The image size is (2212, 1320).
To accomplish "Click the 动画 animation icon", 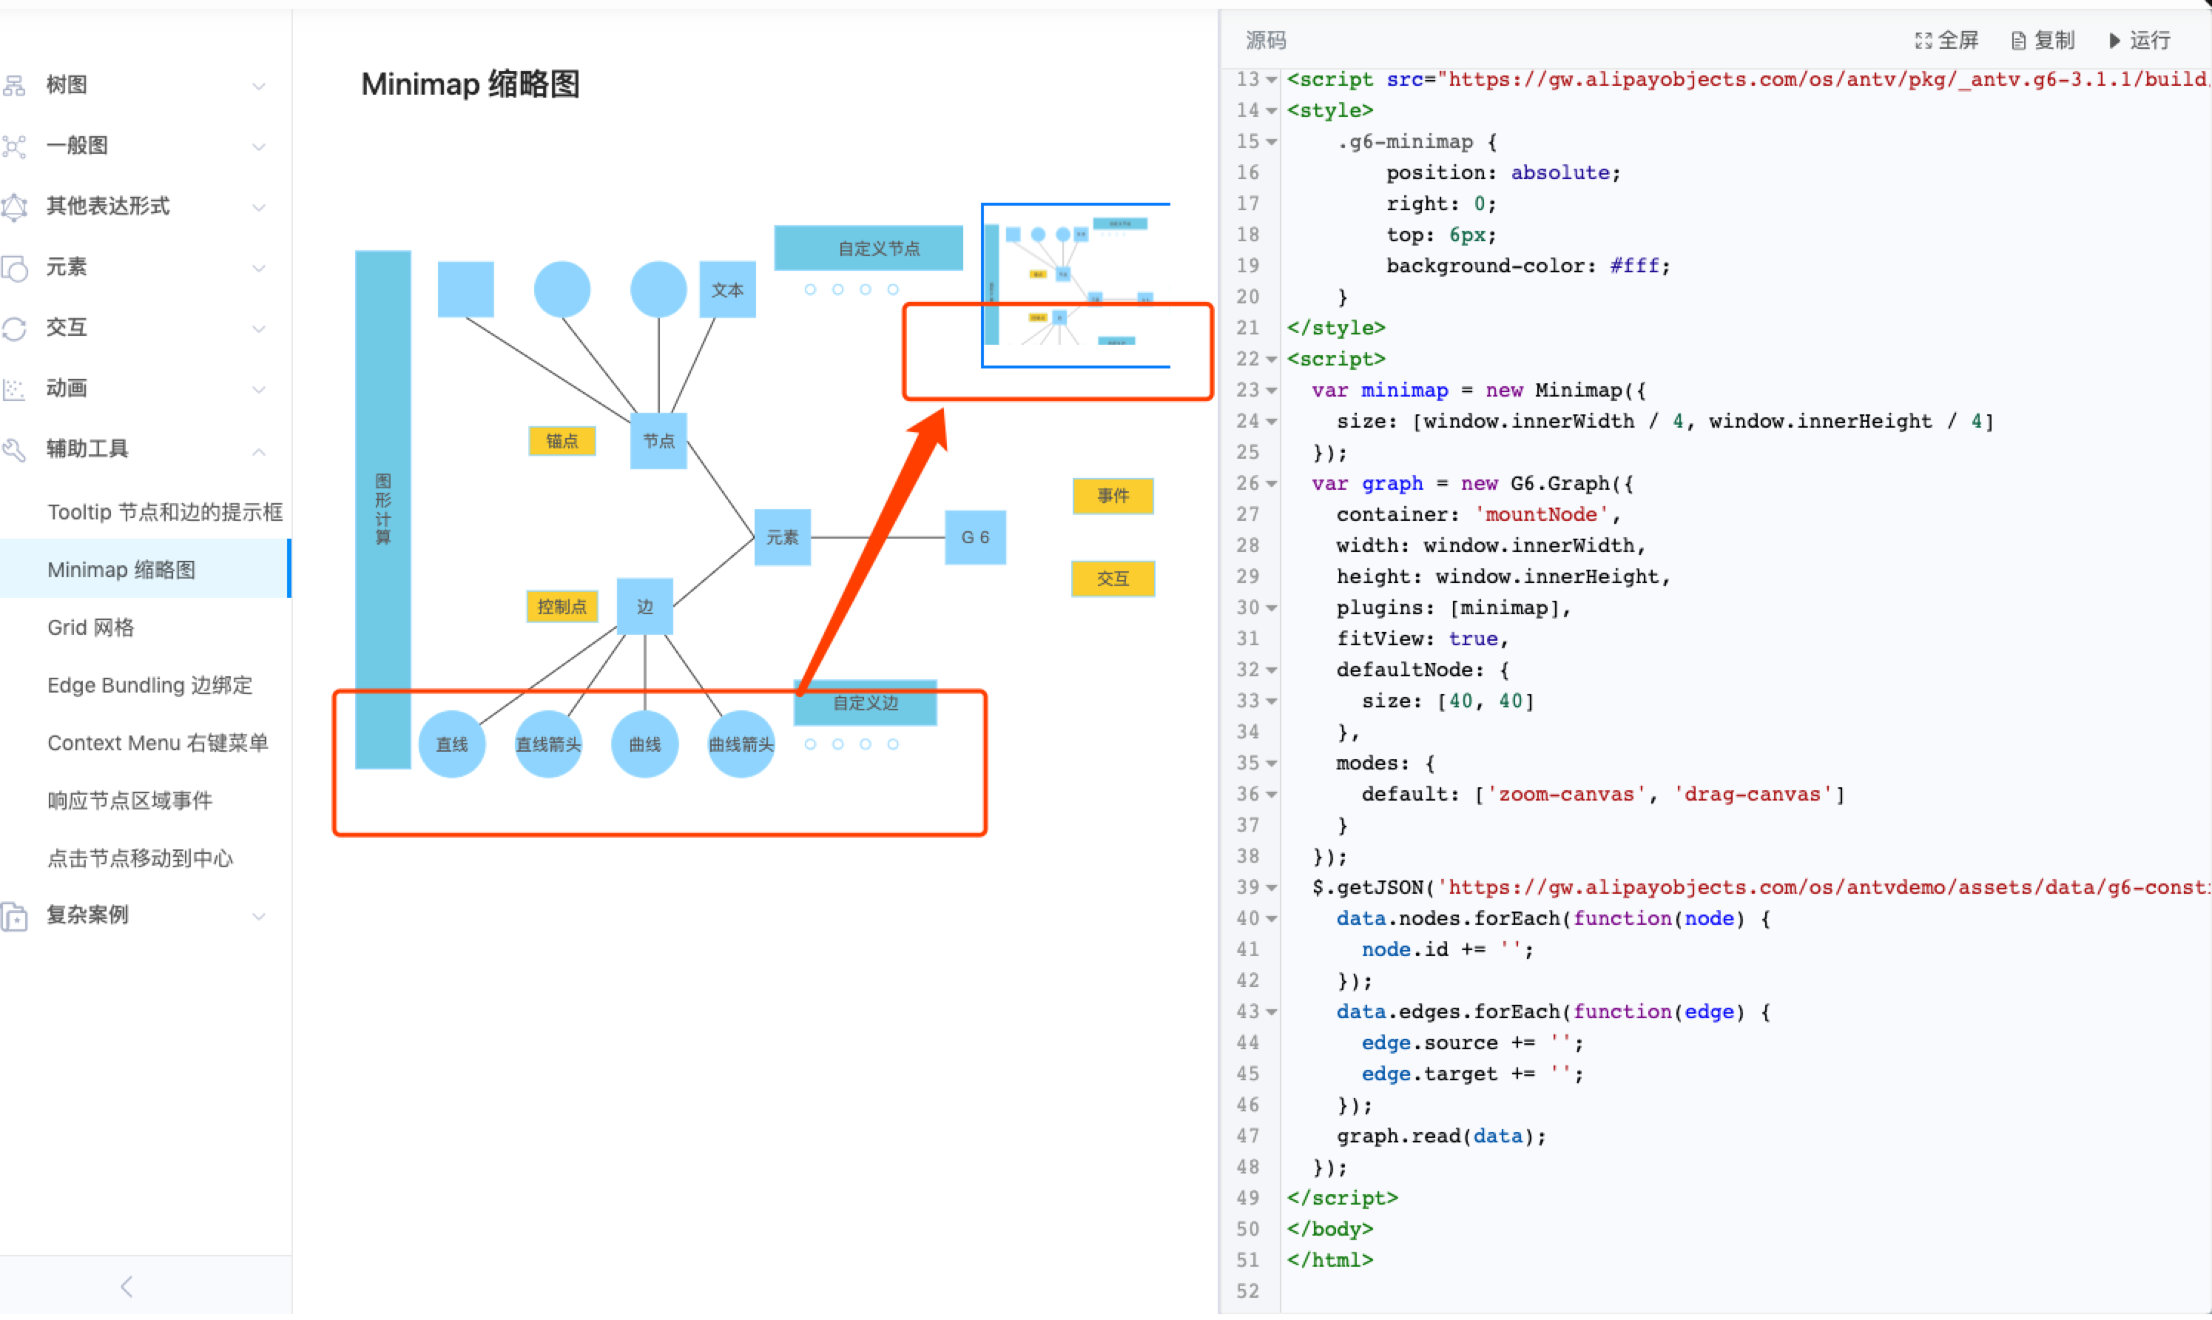I will click(14, 388).
